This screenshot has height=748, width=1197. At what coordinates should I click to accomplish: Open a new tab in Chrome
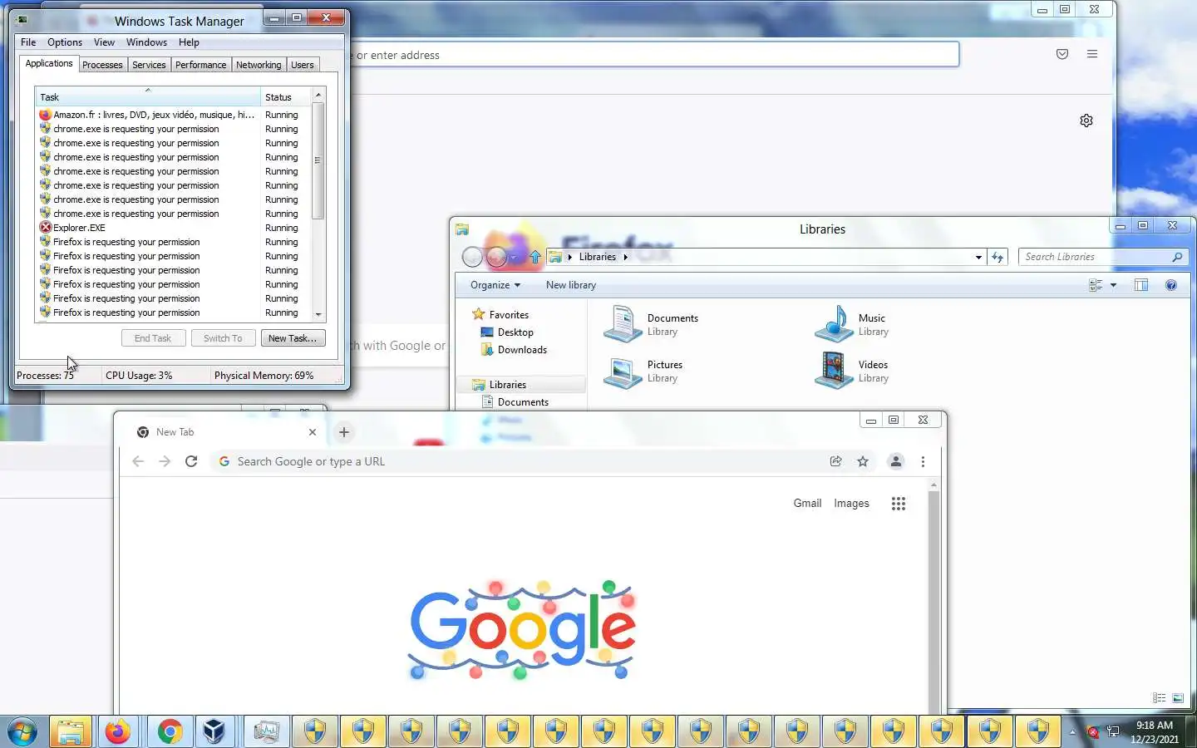344,432
